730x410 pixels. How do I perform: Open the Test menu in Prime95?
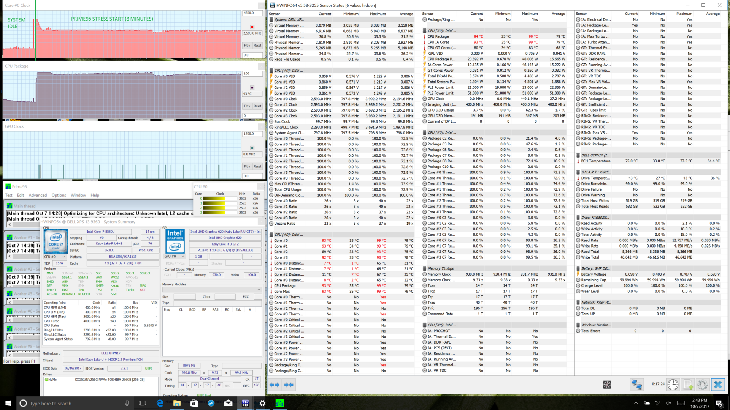point(9,195)
